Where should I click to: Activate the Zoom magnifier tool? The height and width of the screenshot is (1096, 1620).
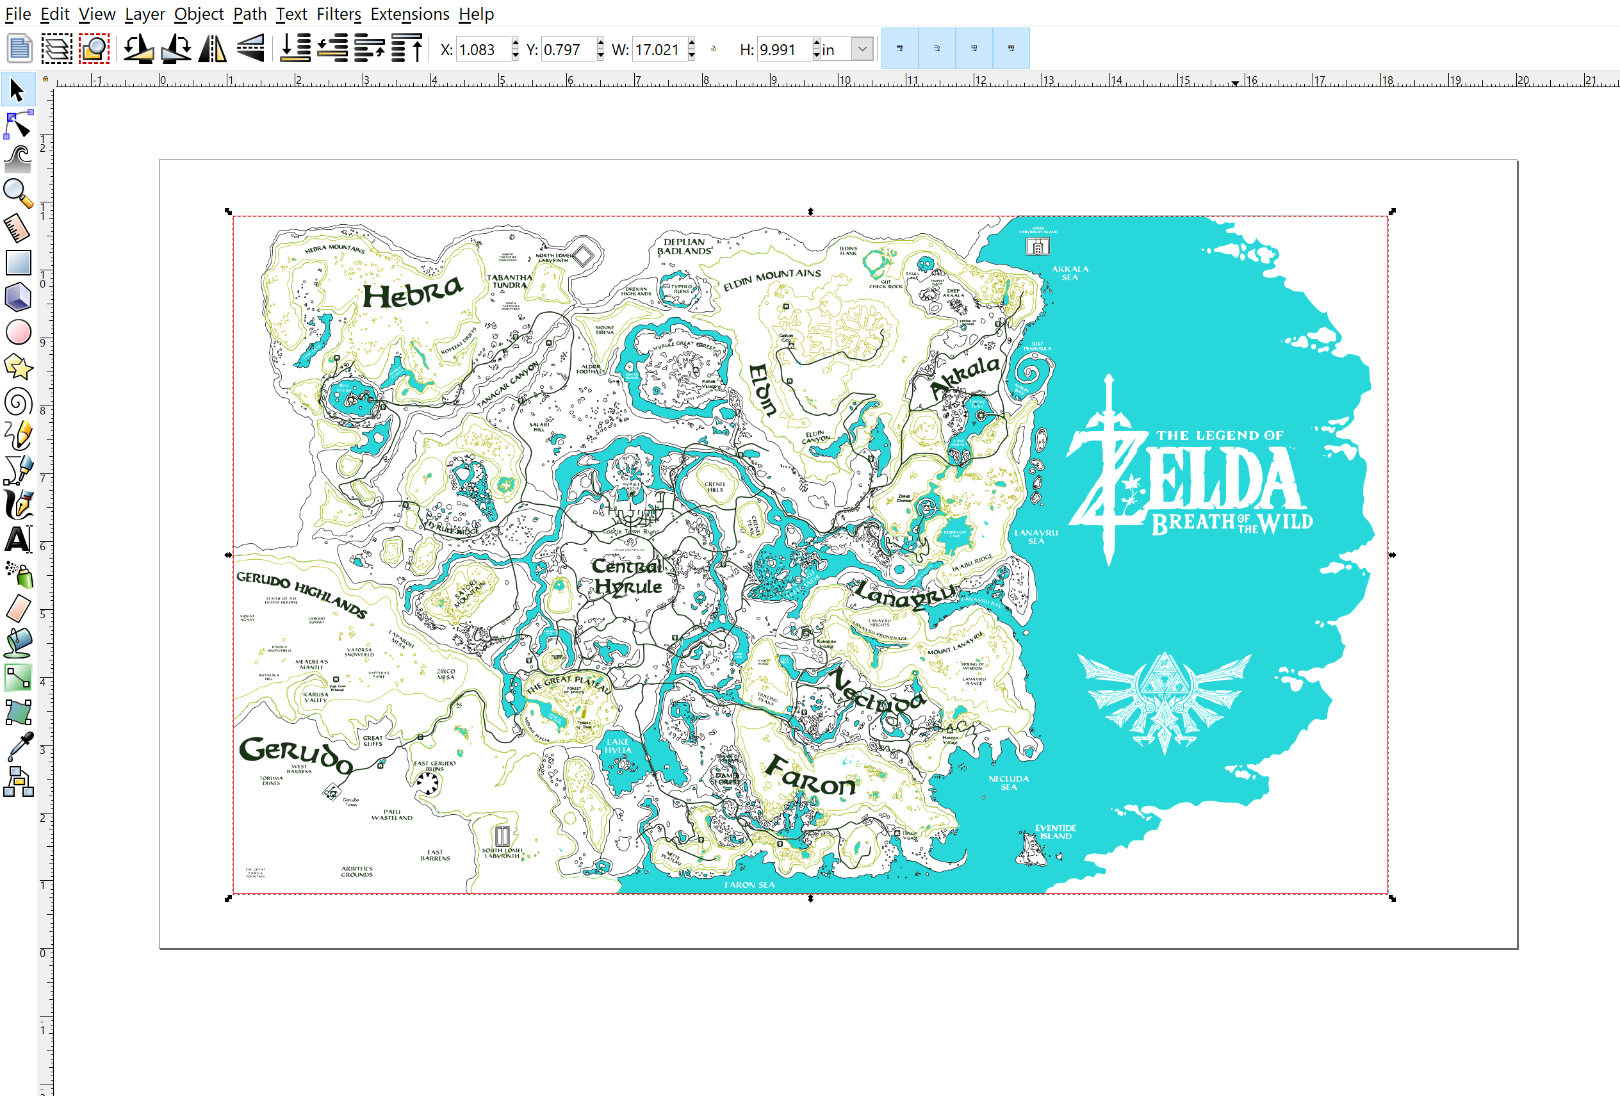[x=18, y=194]
